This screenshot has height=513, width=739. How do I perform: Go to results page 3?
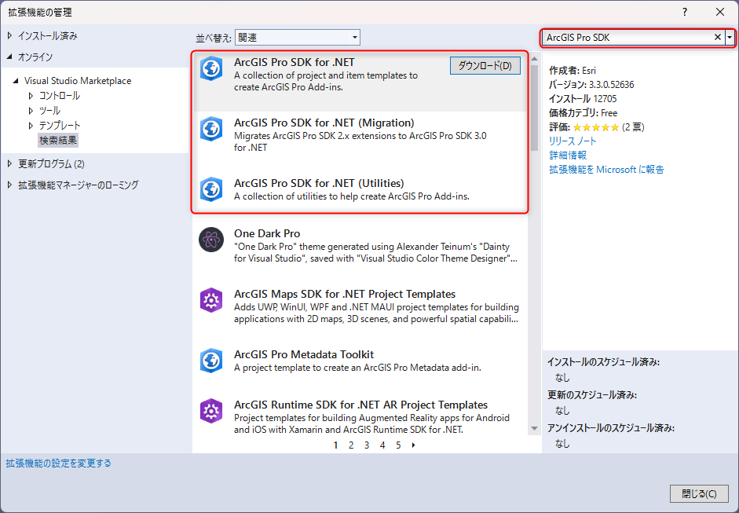[367, 445]
